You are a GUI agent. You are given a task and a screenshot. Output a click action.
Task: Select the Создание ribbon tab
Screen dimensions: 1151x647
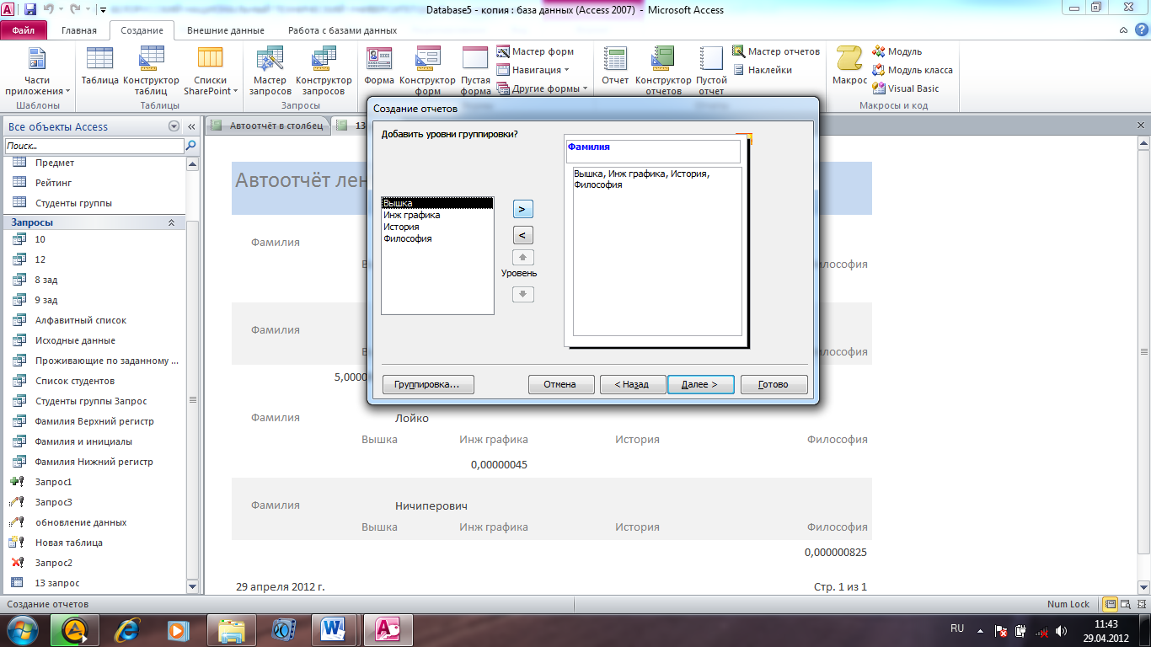pos(142,30)
